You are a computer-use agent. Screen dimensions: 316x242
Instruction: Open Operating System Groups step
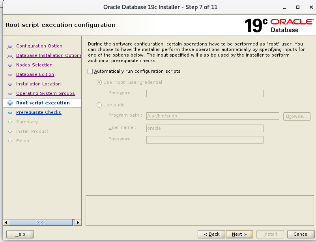(45, 93)
